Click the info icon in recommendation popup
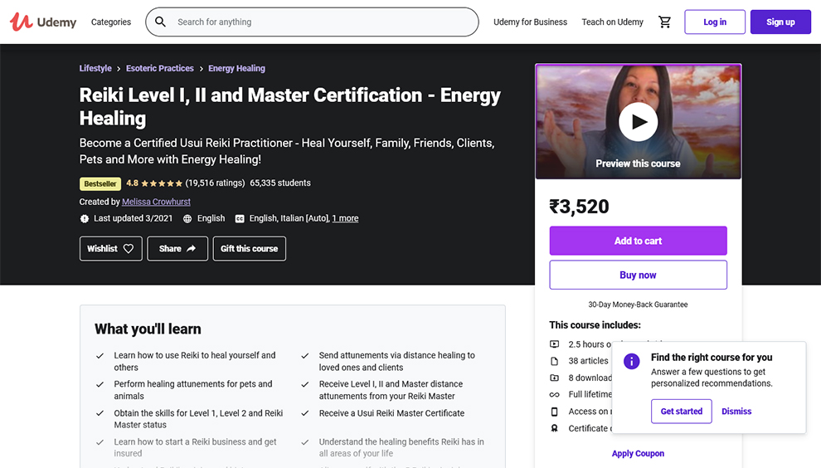 (631, 361)
